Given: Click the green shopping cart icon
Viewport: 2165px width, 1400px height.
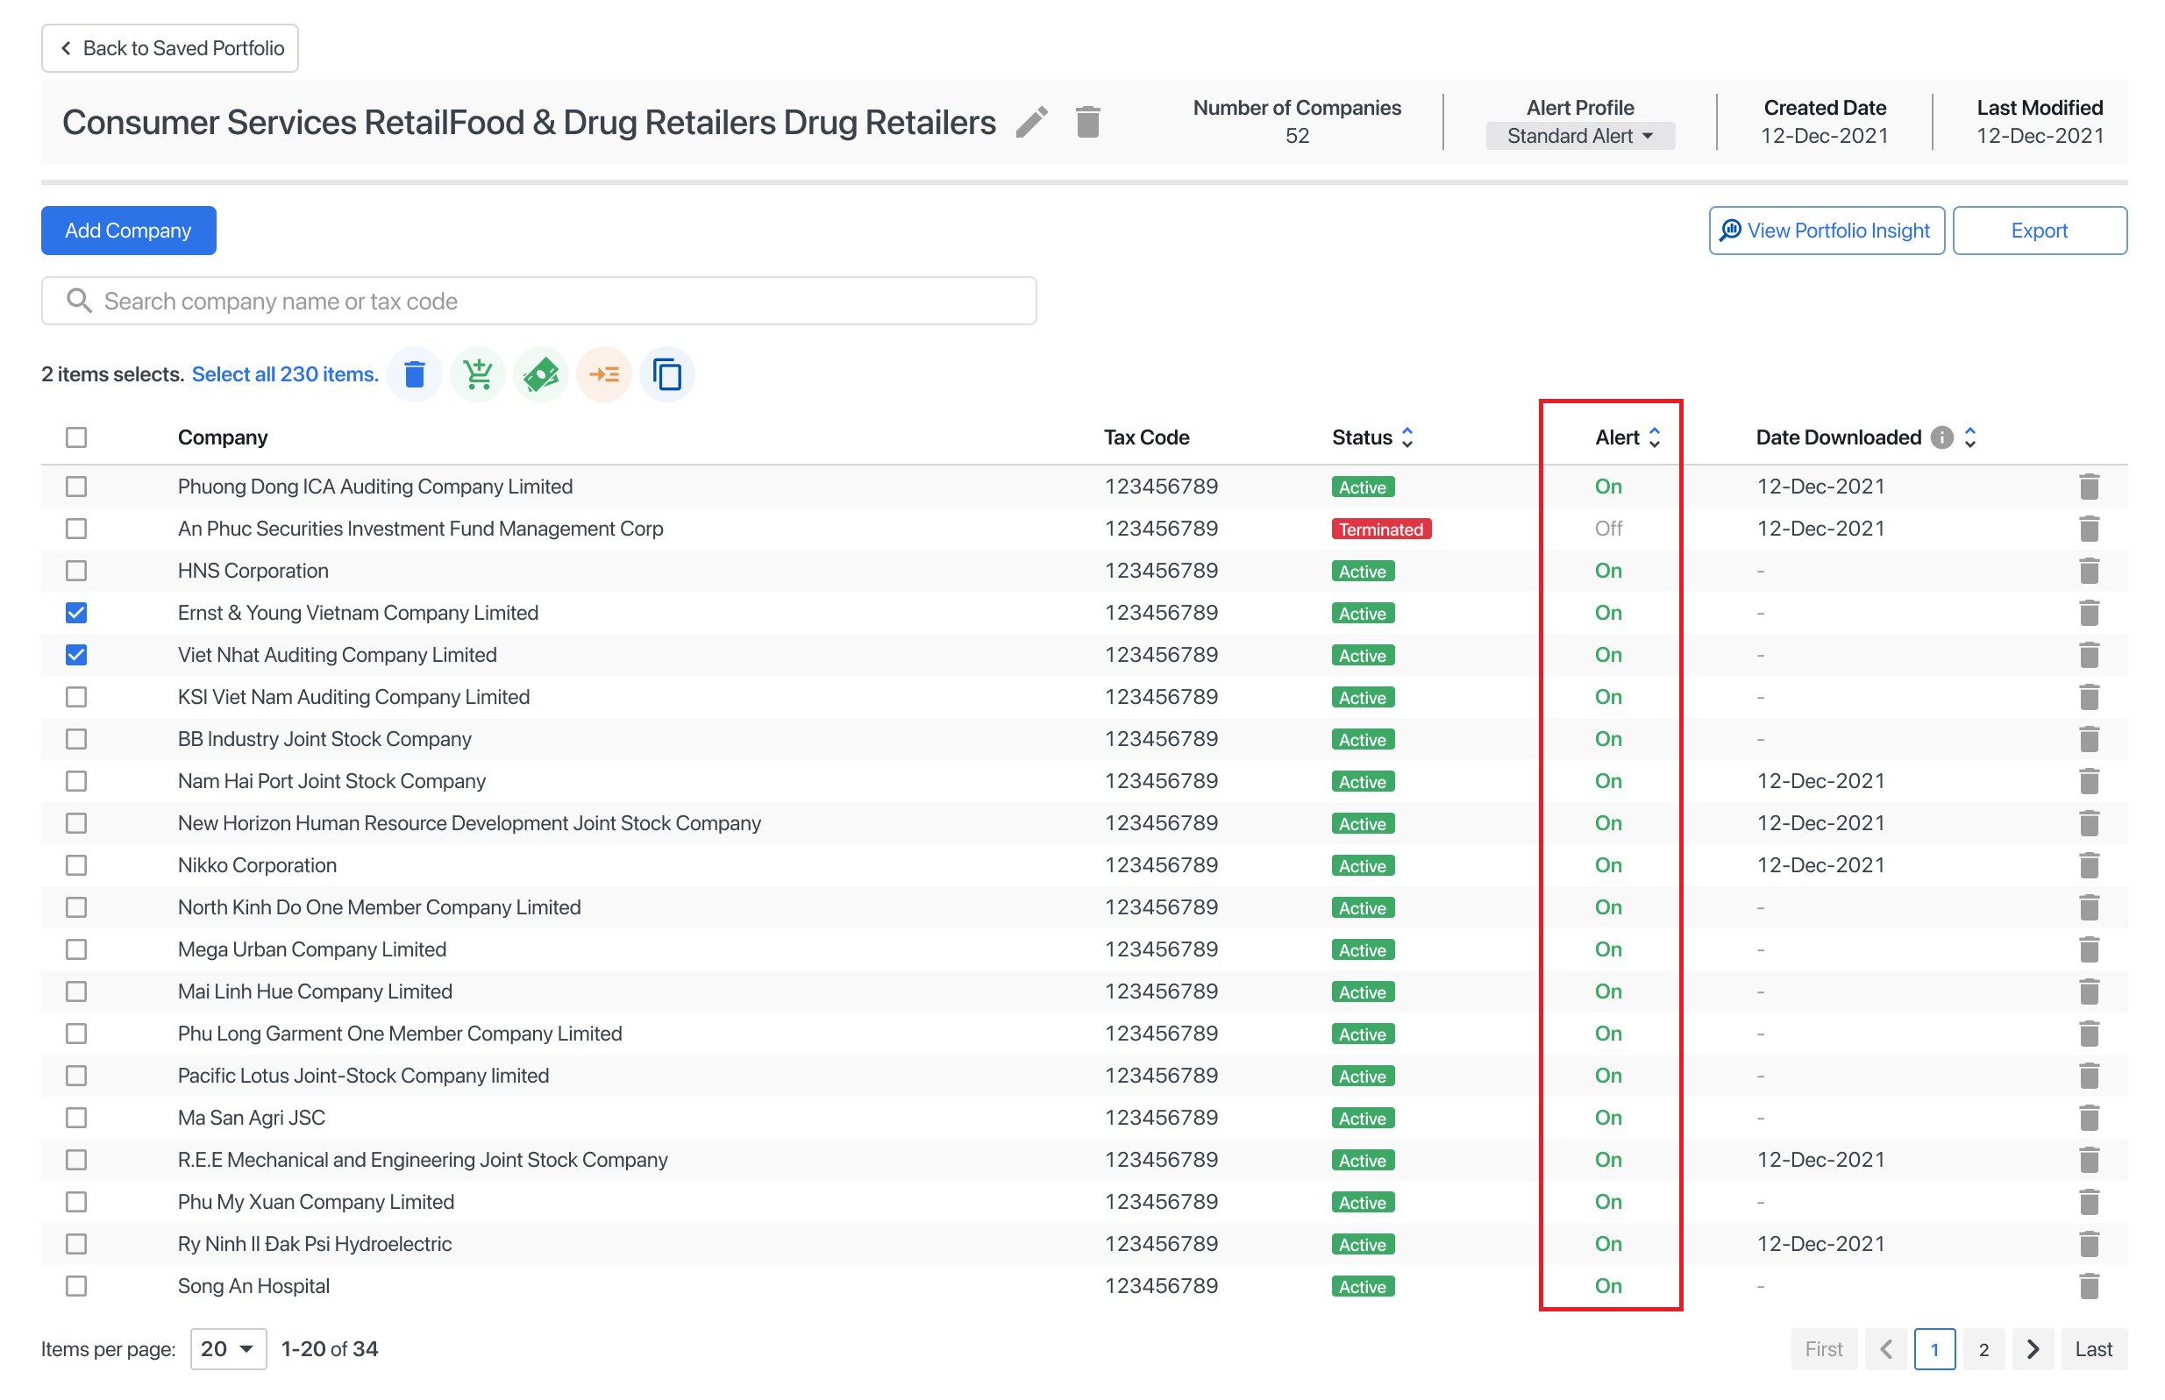Looking at the screenshot, I should pos(477,374).
